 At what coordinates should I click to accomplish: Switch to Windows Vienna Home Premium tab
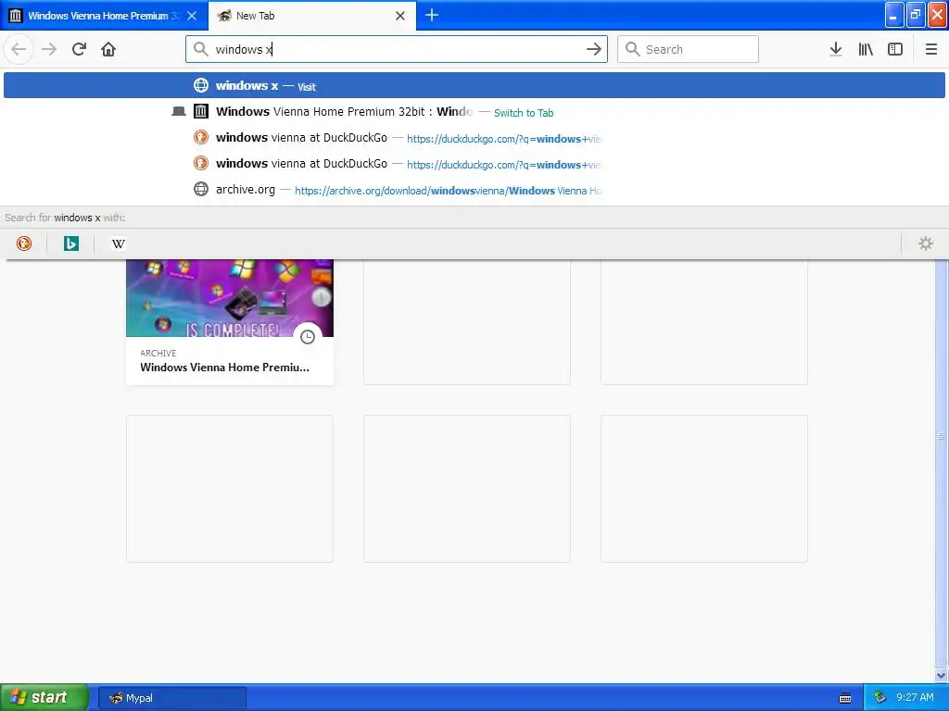point(104,15)
